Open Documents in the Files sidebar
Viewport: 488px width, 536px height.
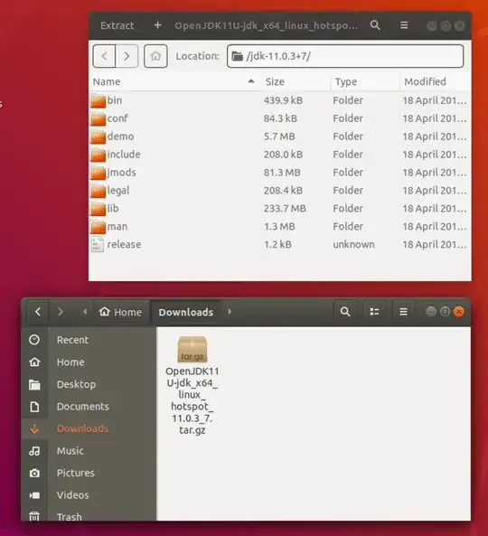pos(82,407)
